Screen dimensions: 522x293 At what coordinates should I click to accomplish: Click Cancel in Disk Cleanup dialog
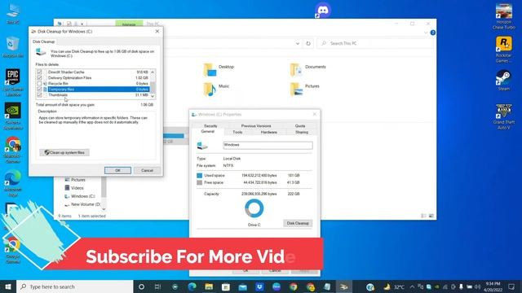[x=147, y=170]
